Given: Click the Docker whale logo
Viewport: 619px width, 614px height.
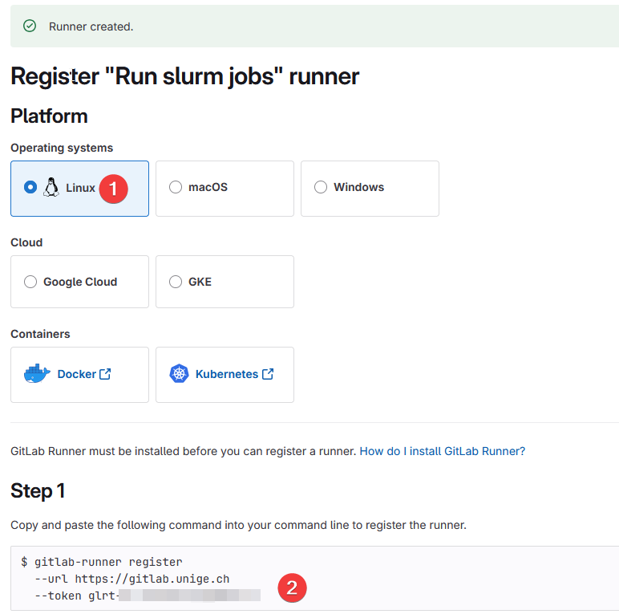Looking at the screenshot, I should [38, 374].
